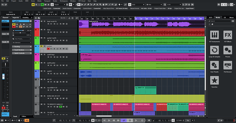The width and height of the screenshot is (236, 123).
Task: Open the Project menu
Action: click(14, 1)
